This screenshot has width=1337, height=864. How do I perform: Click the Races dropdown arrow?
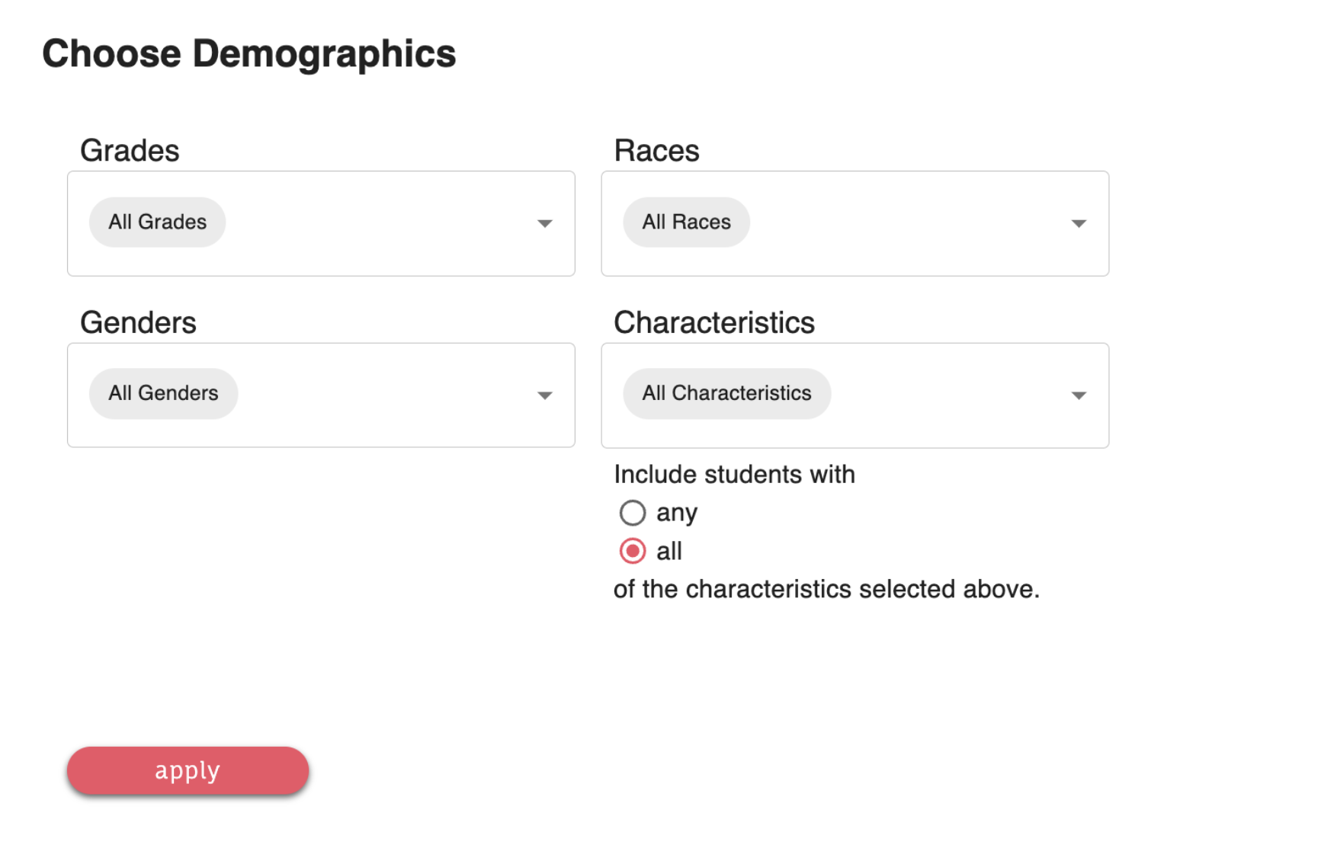point(1078,223)
